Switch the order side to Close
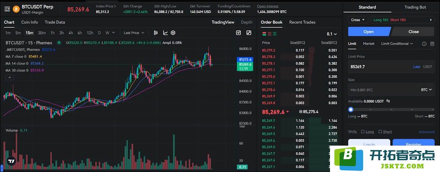Viewport: 440px width, 172px height. pos(413,31)
